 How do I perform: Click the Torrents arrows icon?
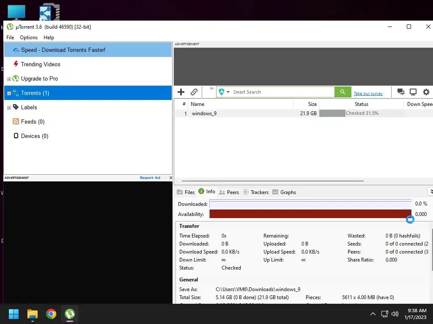(16, 93)
